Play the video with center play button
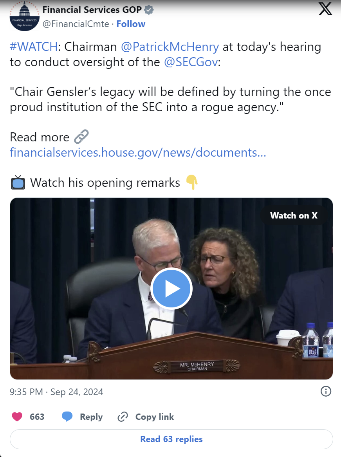 click(x=171, y=289)
